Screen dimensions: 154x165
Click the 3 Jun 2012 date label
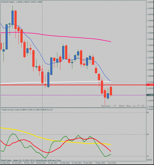click(112, 163)
